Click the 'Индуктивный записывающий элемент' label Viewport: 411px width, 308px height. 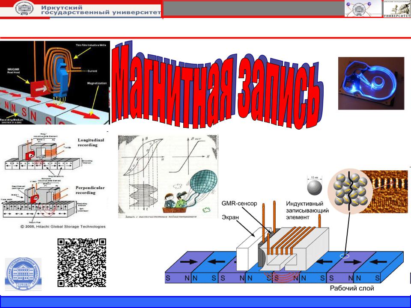click(307, 210)
